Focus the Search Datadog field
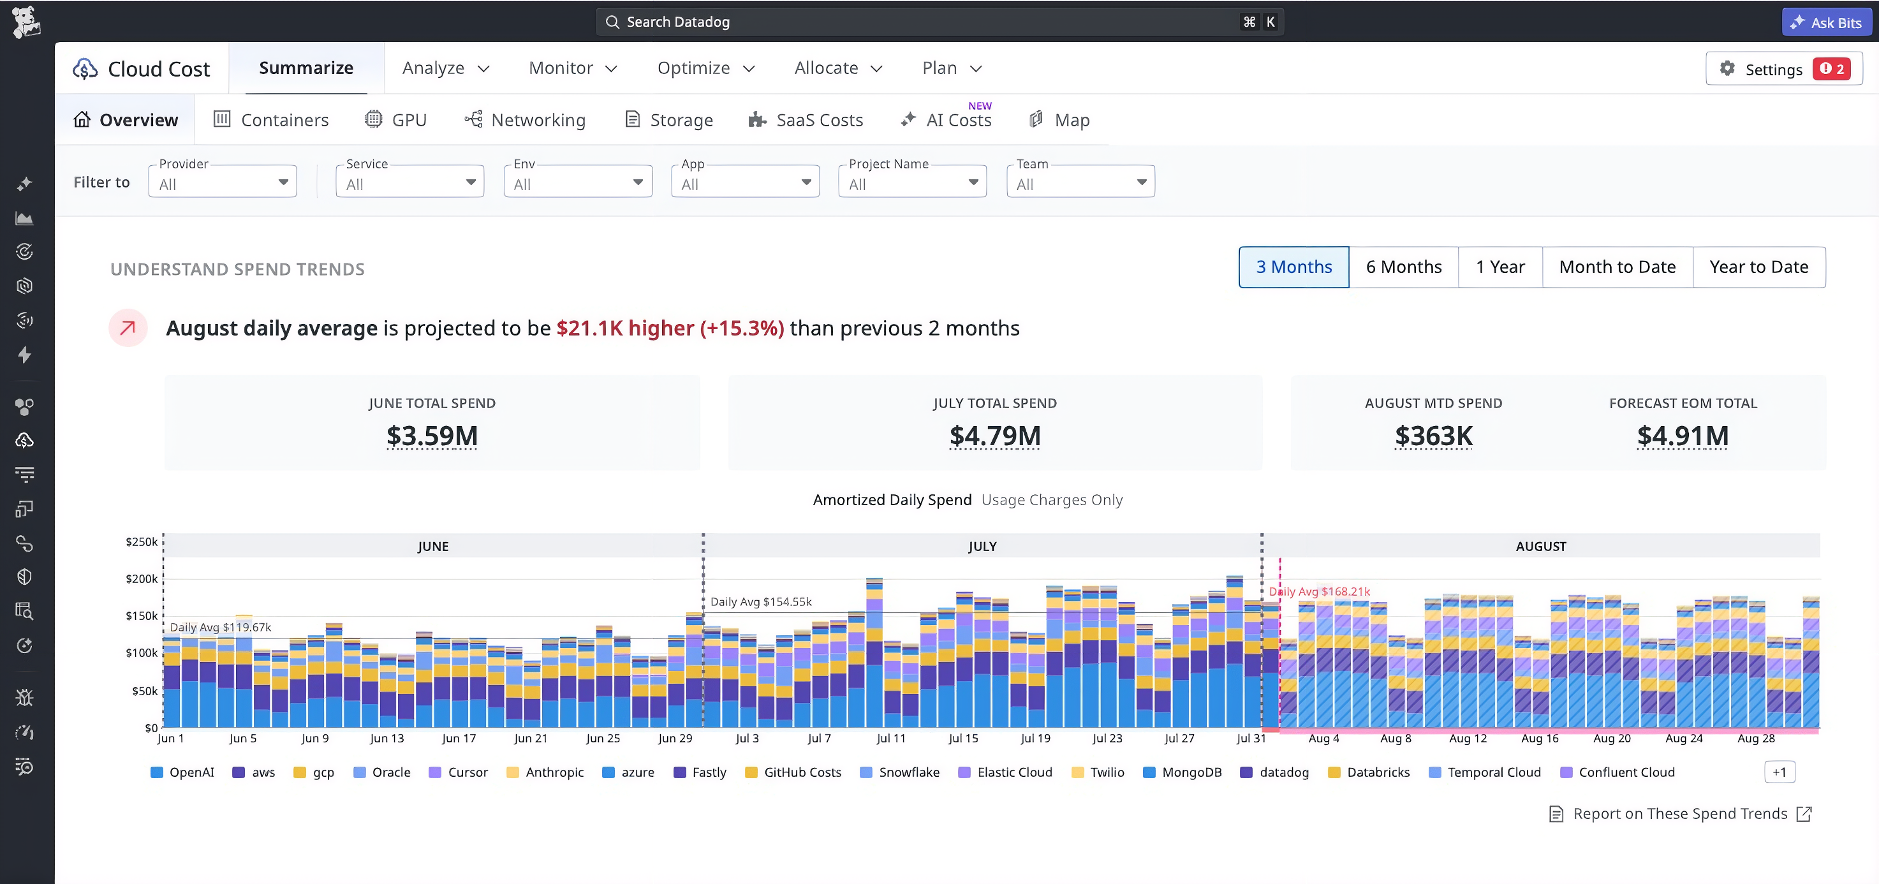1879x884 pixels. pyautogui.click(x=940, y=22)
